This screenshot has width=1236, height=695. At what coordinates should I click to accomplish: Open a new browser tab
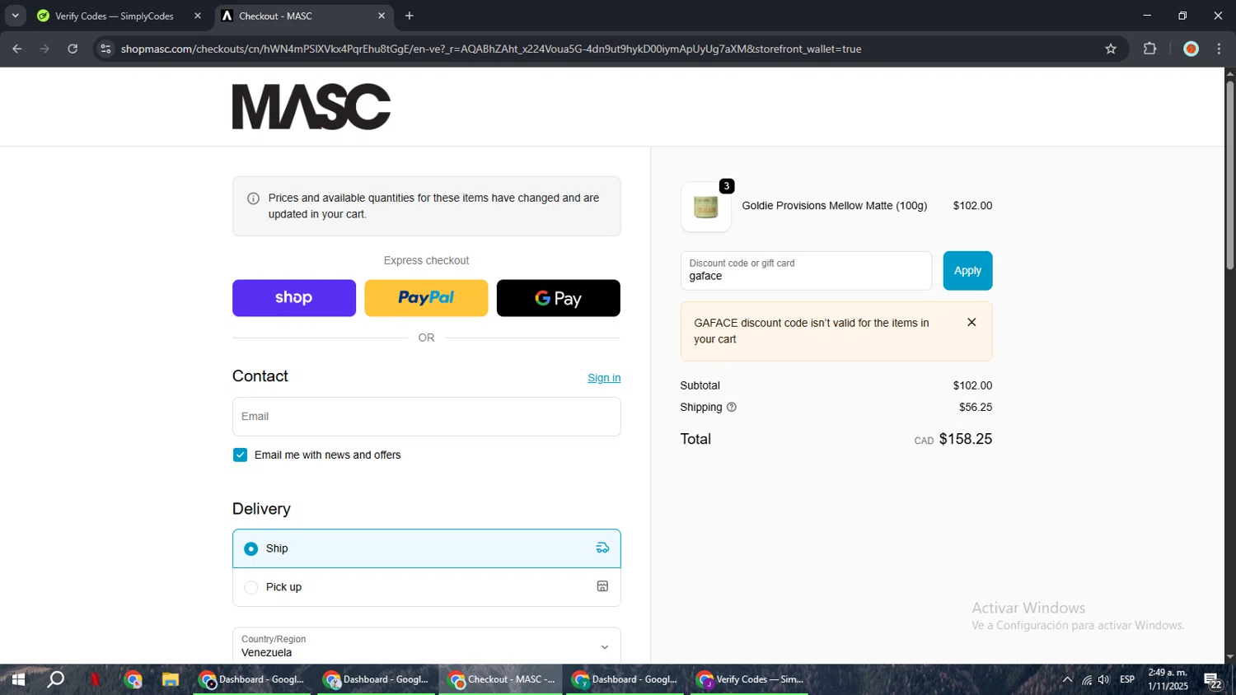point(410,16)
